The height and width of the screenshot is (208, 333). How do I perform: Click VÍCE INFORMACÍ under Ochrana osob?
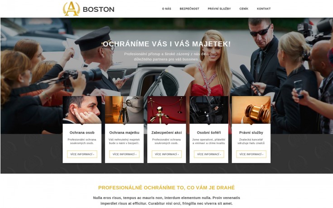[82, 154]
